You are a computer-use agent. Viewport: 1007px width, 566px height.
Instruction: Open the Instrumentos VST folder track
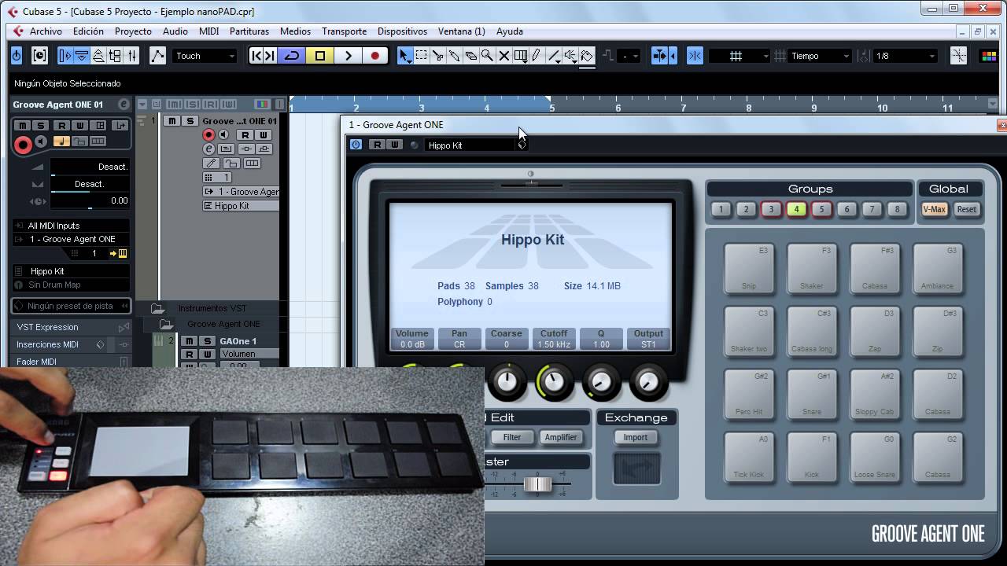[211, 308]
